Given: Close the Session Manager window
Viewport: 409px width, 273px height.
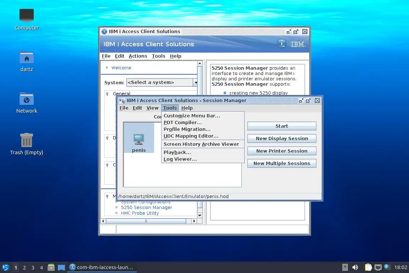Looking at the screenshot, I should 317,101.
